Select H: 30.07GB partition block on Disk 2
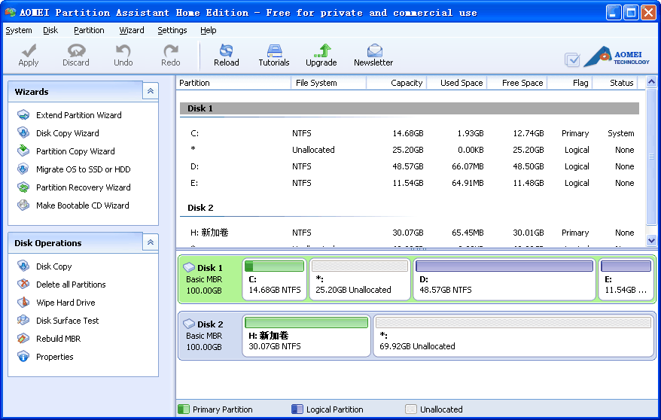661x420 pixels. [x=306, y=336]
